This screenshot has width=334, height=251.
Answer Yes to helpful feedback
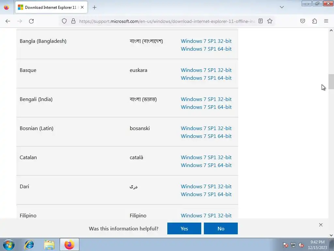coord(184,228)
